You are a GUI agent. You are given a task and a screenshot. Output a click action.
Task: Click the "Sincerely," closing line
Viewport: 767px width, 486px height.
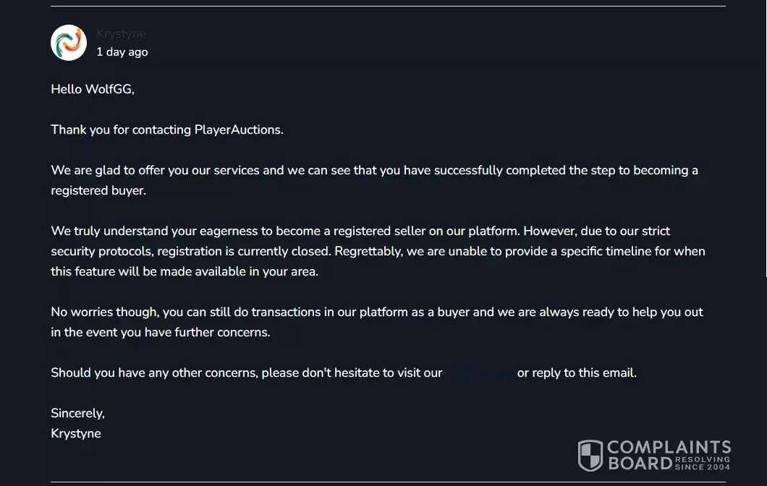click(77, 414)
